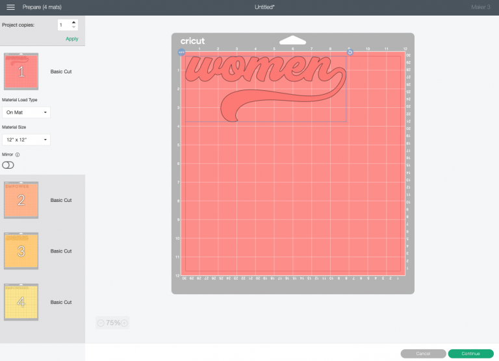This screenshot has width=499, height=361.
Task: Click the Apply link
Action: (71, 39)
